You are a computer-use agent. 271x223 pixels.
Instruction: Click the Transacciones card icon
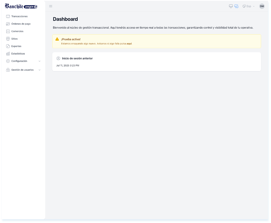[x=8, y=16]
